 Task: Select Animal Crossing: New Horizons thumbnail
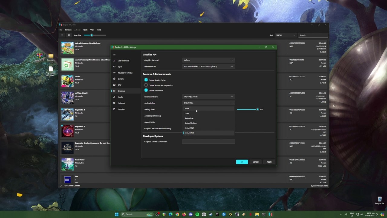(67, 48)
